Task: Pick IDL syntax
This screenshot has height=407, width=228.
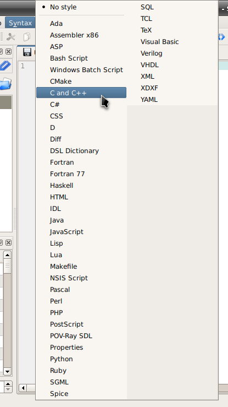Action: pyautogui.click(x=81, y=209)
